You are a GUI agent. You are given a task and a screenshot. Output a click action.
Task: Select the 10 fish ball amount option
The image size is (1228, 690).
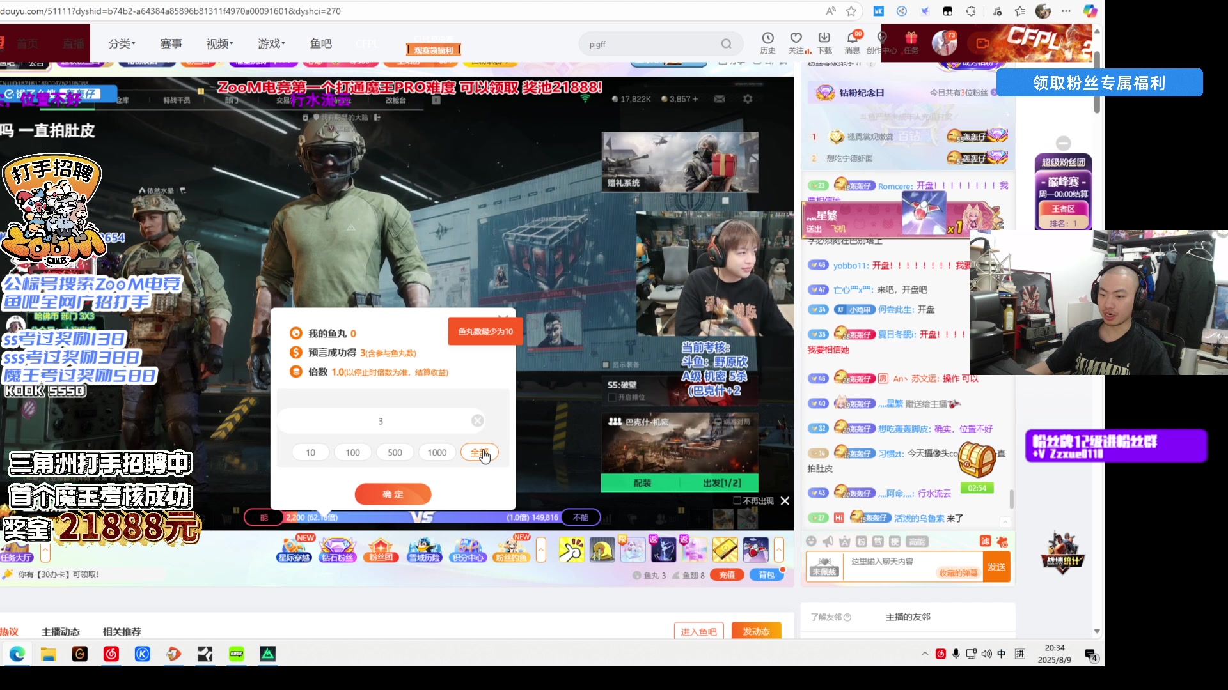coord(310,452)
